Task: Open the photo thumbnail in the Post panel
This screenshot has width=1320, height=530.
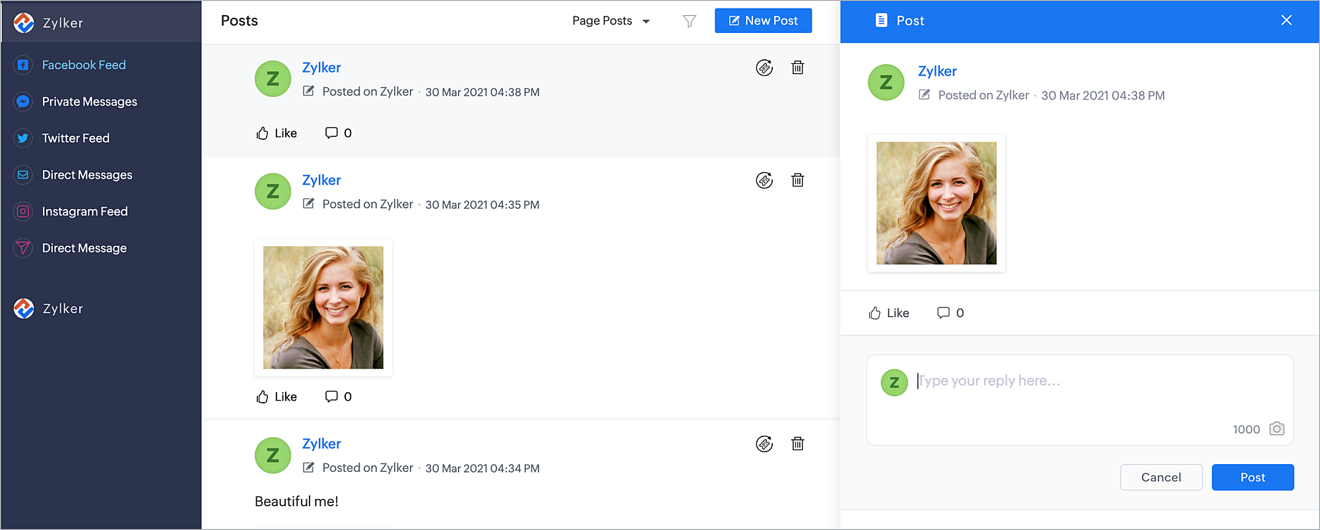Action: [x=937, y=203]
